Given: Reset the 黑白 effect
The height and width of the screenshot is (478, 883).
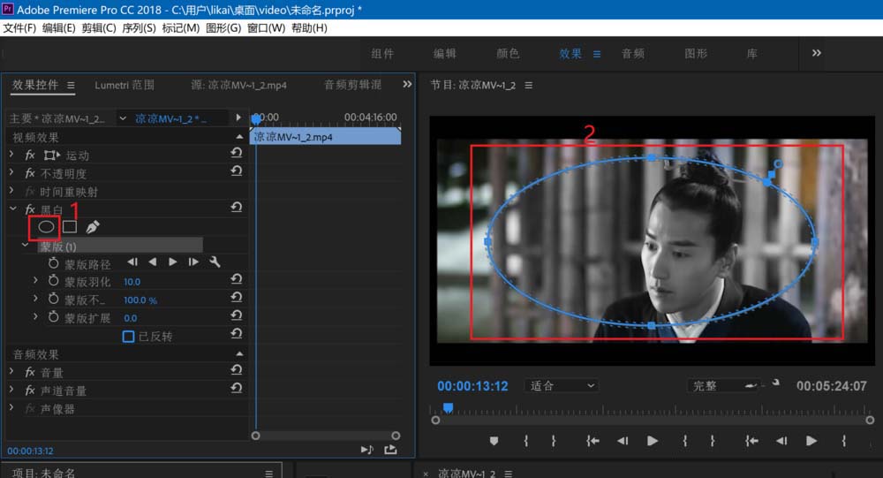Looking at the screenshot, I should click(x=237, y=208).
